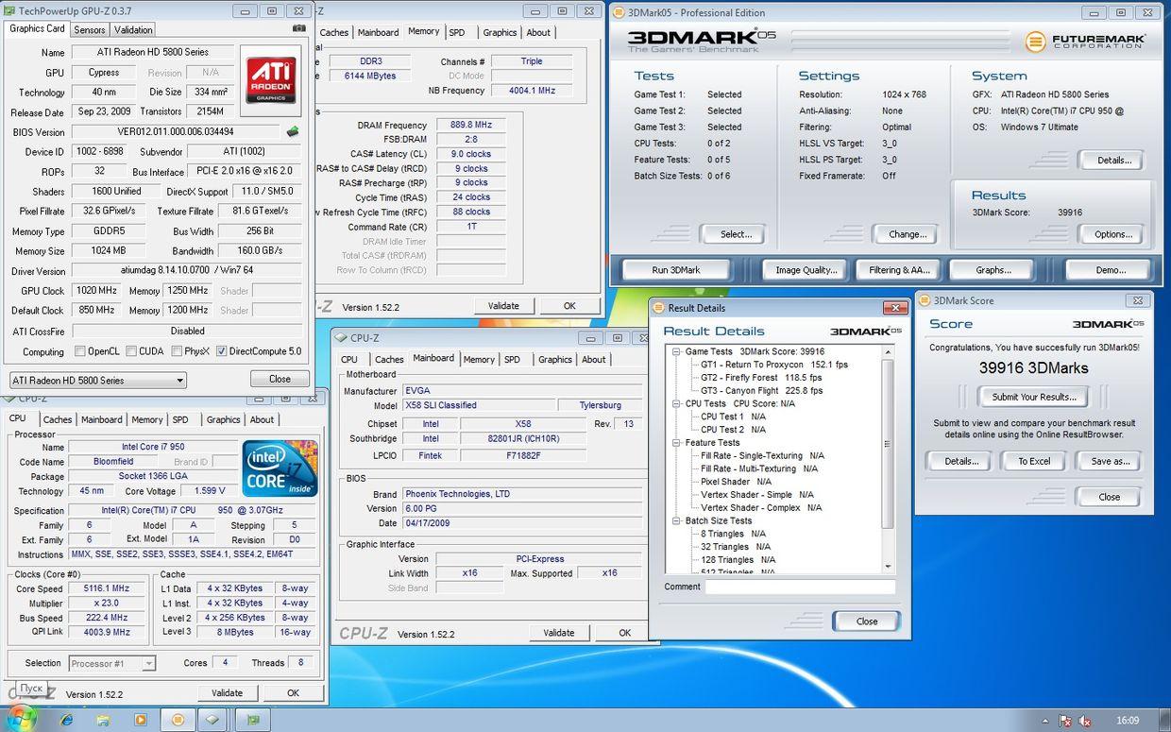The height and width of the screenshot is (732, 1171).
Task: Open the Windows Start orb
Action: [21, 719]
